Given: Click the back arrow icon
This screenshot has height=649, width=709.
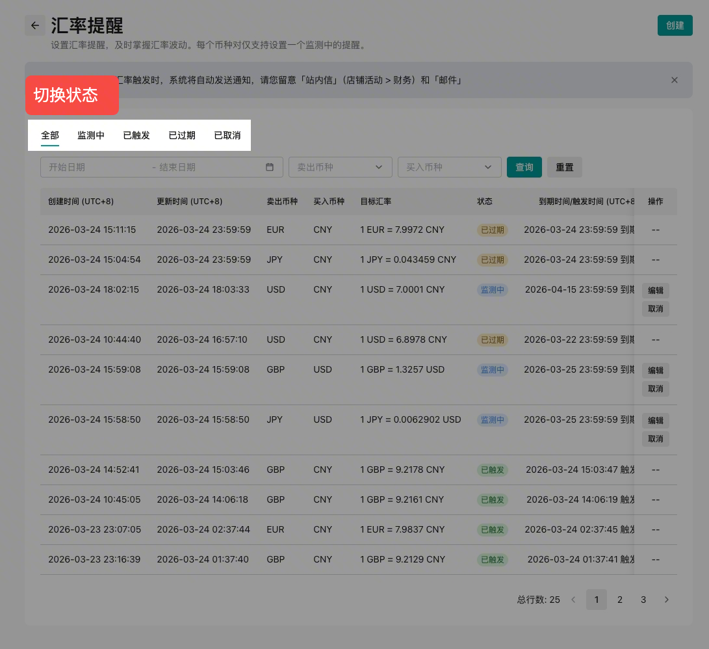Looking at the screenshot, I should point(35,25).
